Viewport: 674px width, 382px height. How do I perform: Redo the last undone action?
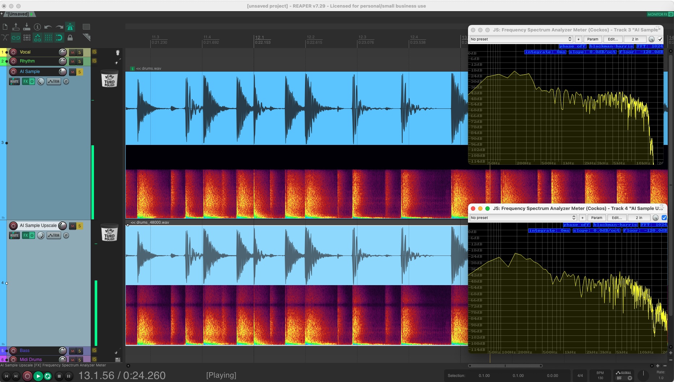point(59,27)
